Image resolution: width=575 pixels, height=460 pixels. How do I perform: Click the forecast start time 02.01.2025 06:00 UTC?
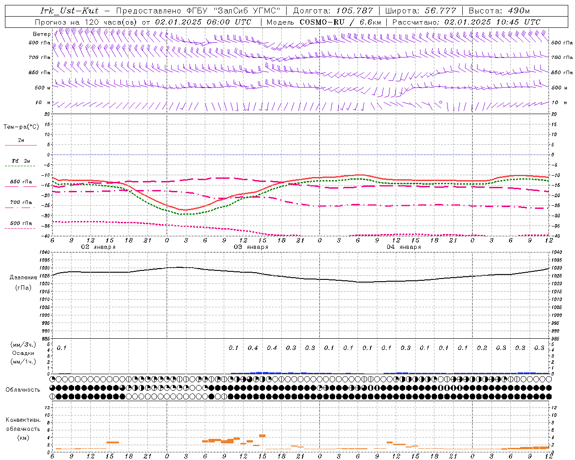point(203,22)
